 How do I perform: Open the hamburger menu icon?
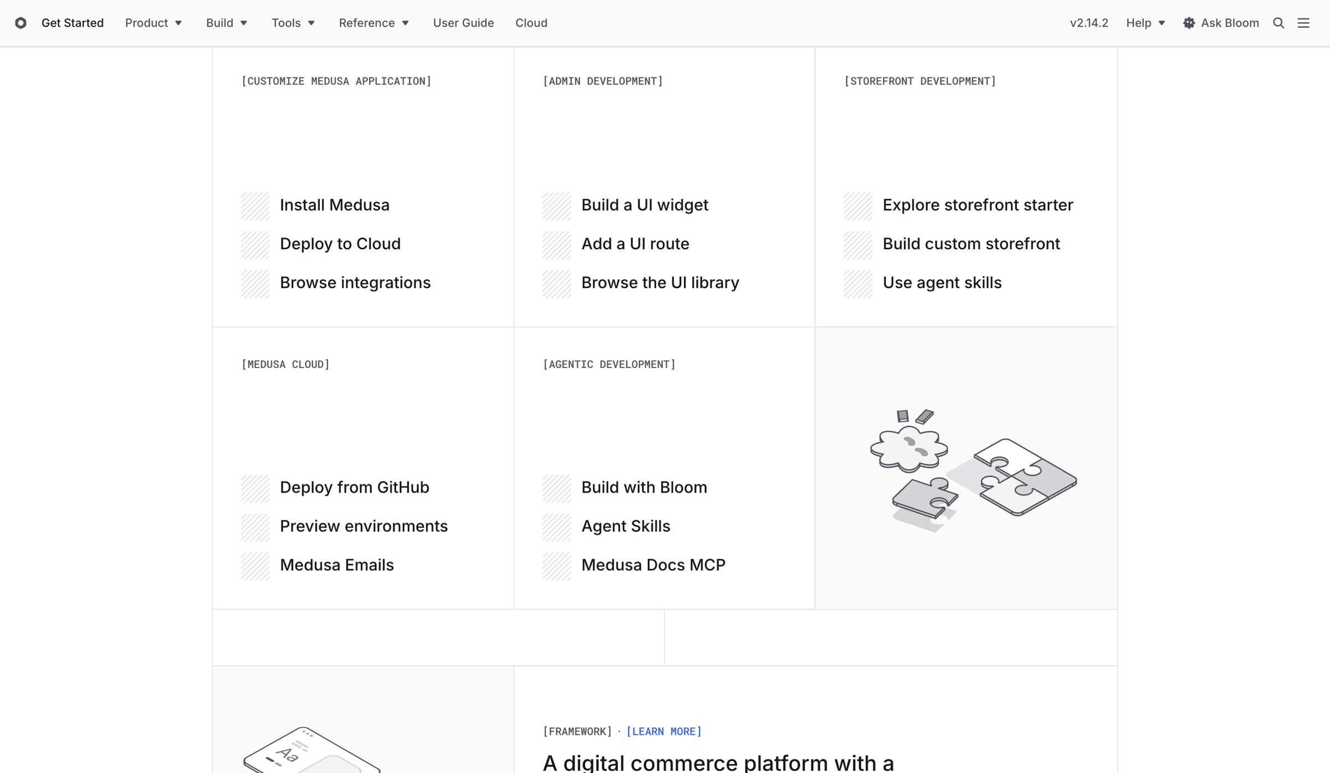tap(1303, 23)
